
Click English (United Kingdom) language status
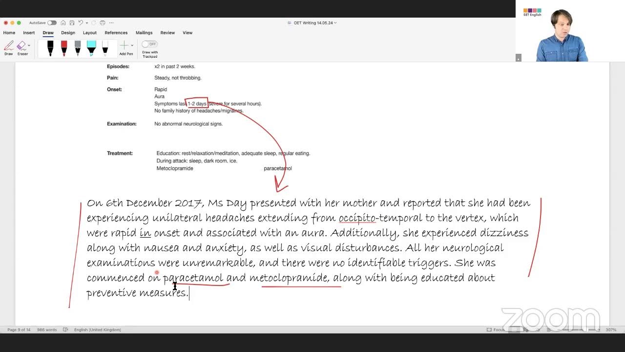[98, 330]
